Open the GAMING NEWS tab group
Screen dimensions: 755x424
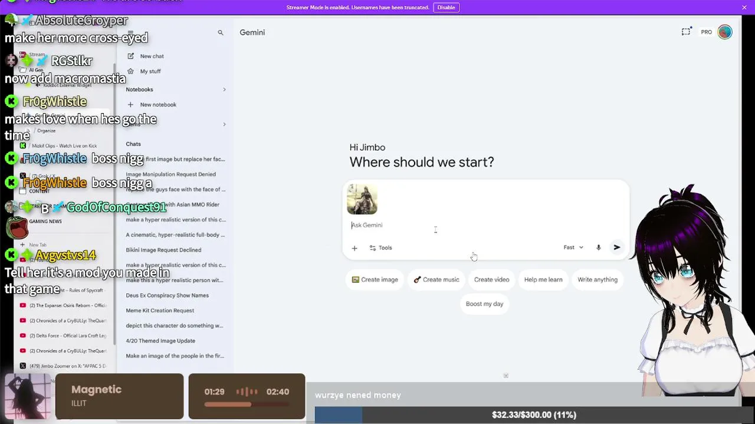point(45,221)
